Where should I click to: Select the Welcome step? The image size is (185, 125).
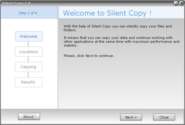tap(29, 36)
